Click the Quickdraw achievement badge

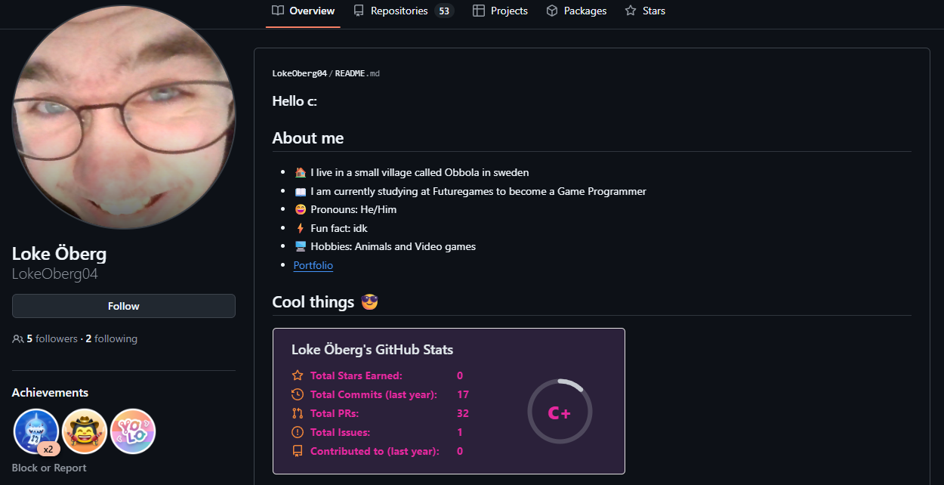point(85,431)
